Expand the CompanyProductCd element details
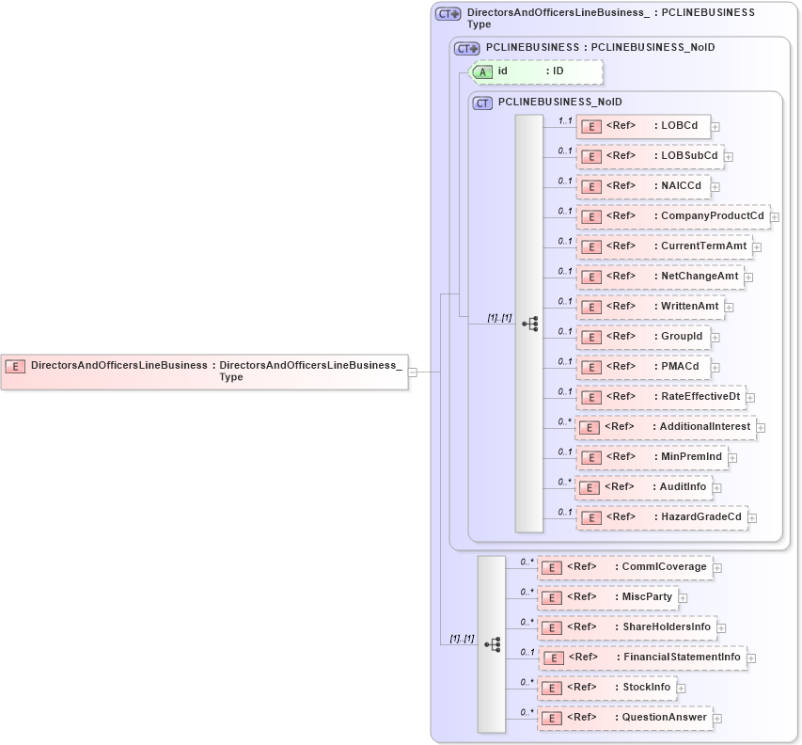Image resolution: width=802 pixels, height=745 pixels. [776, 216]
